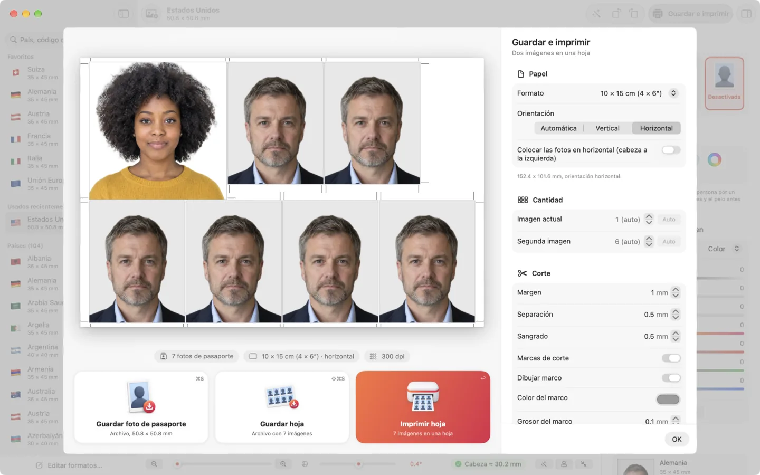The image size is (760, 475).
Task: Click the Editar formatos pencil icon
Action: coord(39,465)
